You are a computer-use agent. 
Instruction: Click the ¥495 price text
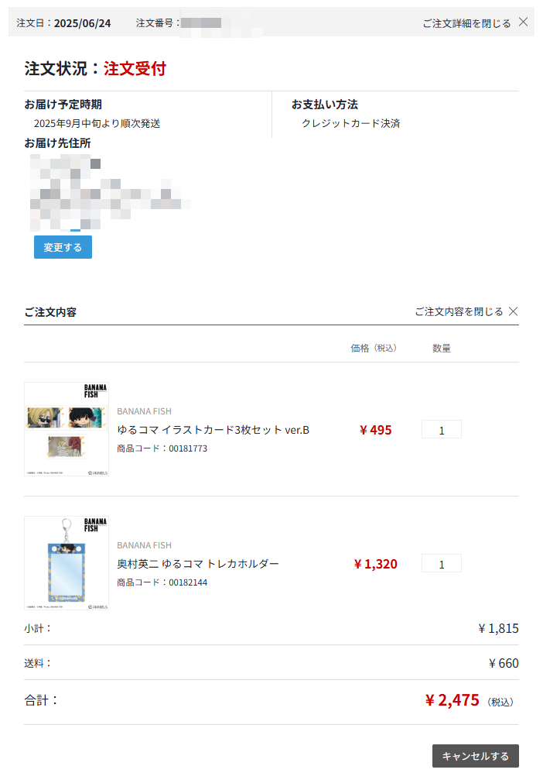click(375, 430)
